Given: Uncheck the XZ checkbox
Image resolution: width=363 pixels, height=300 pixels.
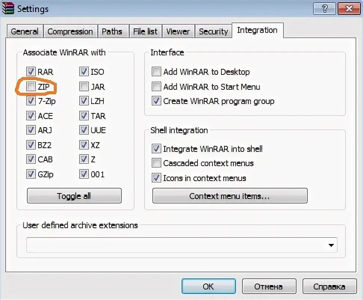Looking at the screenshot, I should tap(84, 145).
